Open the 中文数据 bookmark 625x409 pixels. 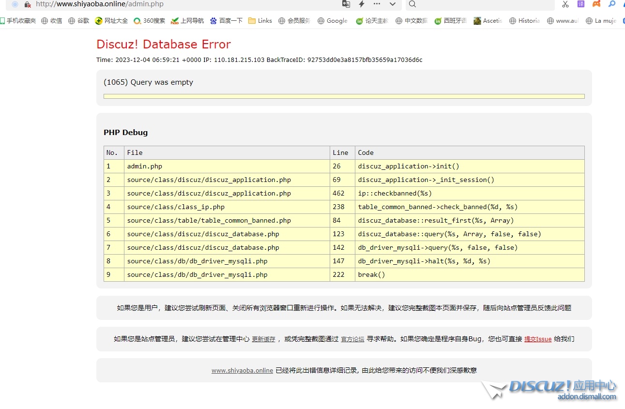412,21
